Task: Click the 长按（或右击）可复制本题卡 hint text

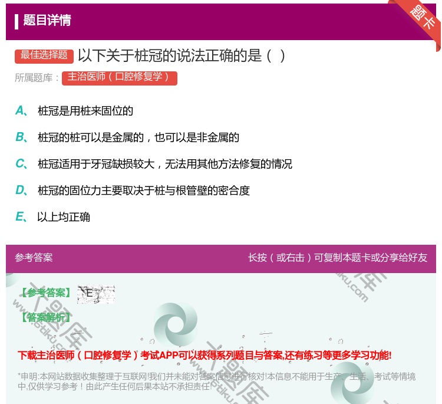Action: pos(338,258)
